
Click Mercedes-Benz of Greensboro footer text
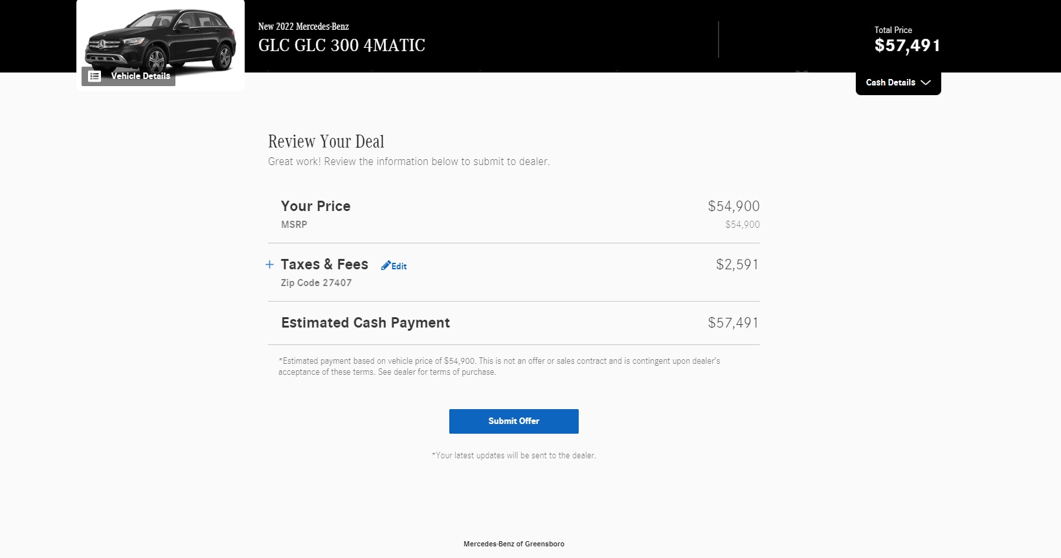(x=514, y=544)
